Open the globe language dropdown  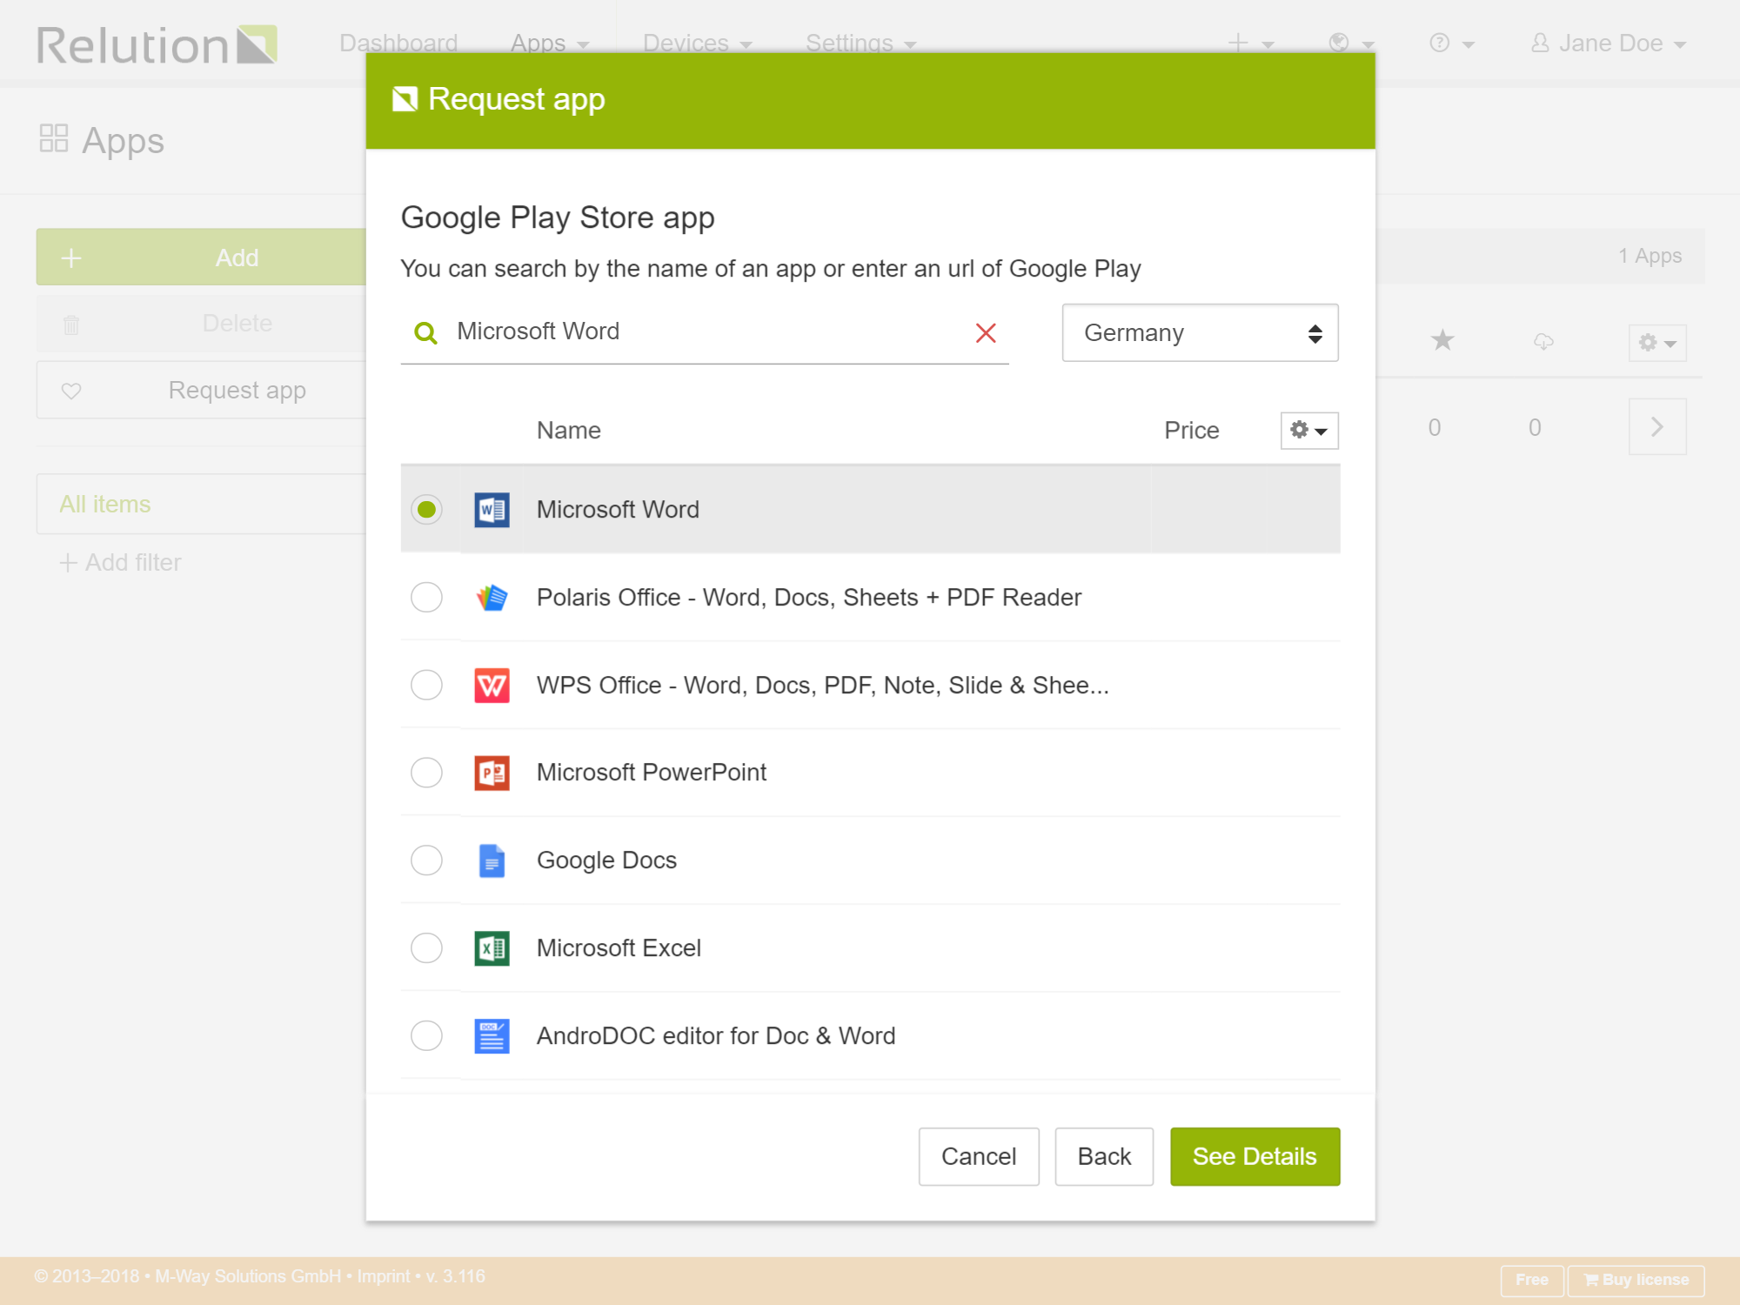click(x=1351, y=43)
